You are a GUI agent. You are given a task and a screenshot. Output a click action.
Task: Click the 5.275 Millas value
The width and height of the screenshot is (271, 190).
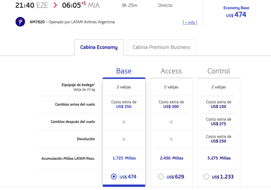219,158
